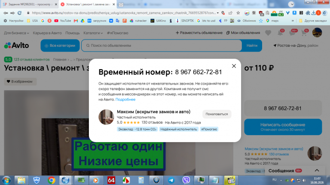Reload the page
The image size is (330, 185).
point(20,13)
